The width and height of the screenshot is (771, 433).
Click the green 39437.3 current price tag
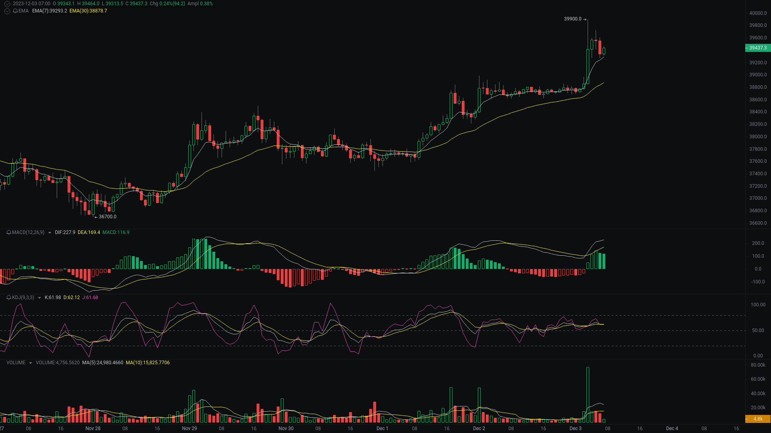pos(758,47)
